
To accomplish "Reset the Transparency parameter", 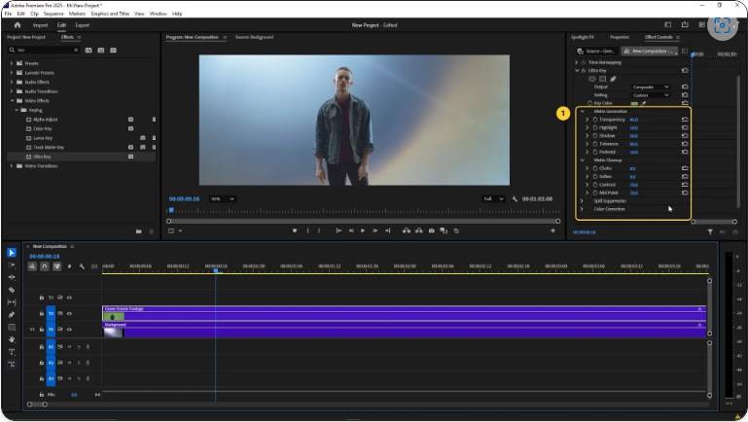I will pos(685,120).
